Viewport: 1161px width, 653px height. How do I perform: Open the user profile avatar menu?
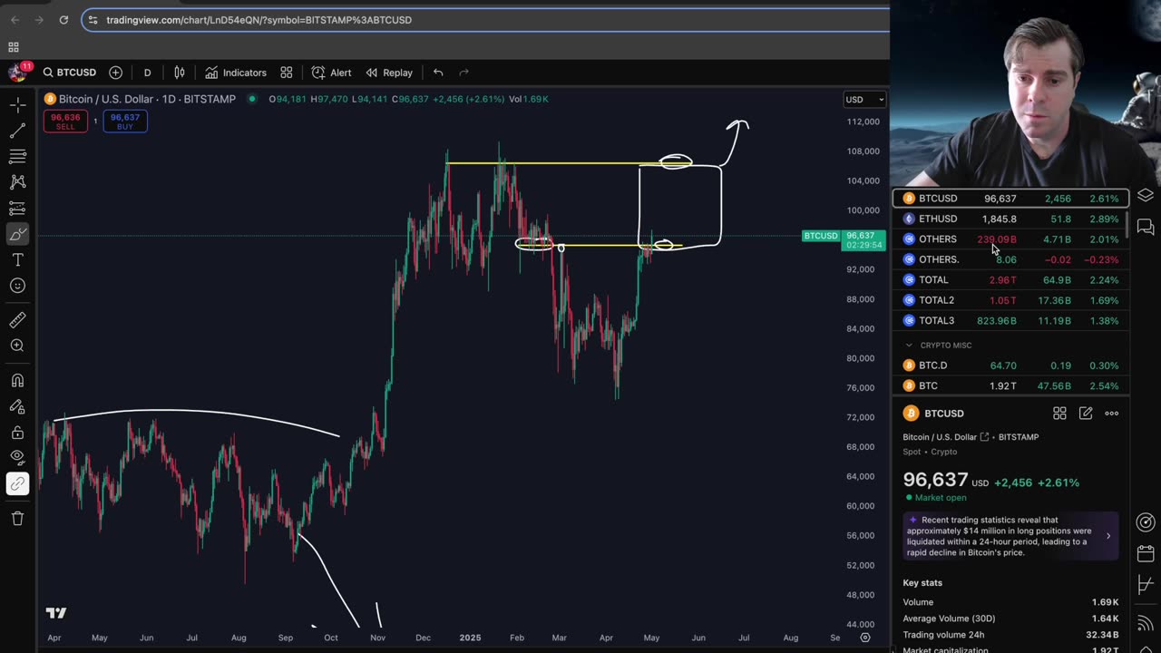[x=19, y=73]
